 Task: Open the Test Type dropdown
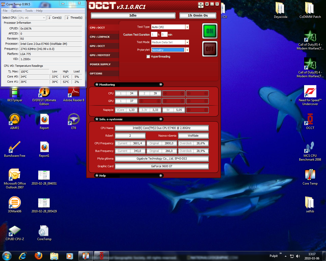click(x=187, y=27)
